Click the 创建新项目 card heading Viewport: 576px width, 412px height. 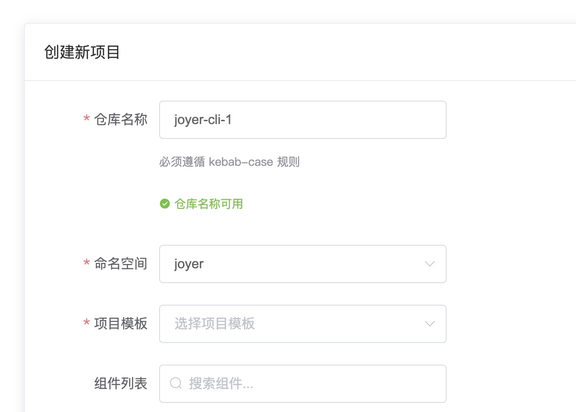click(x=82, y=52)
